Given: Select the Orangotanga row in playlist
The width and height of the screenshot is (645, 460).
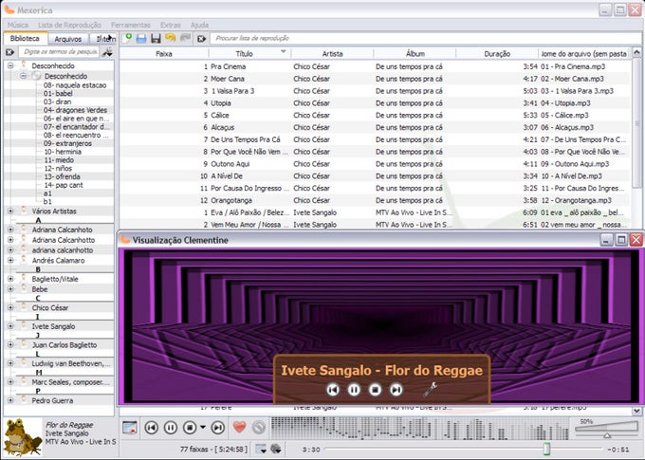Looking at the screenshot, I should (375, 200).
